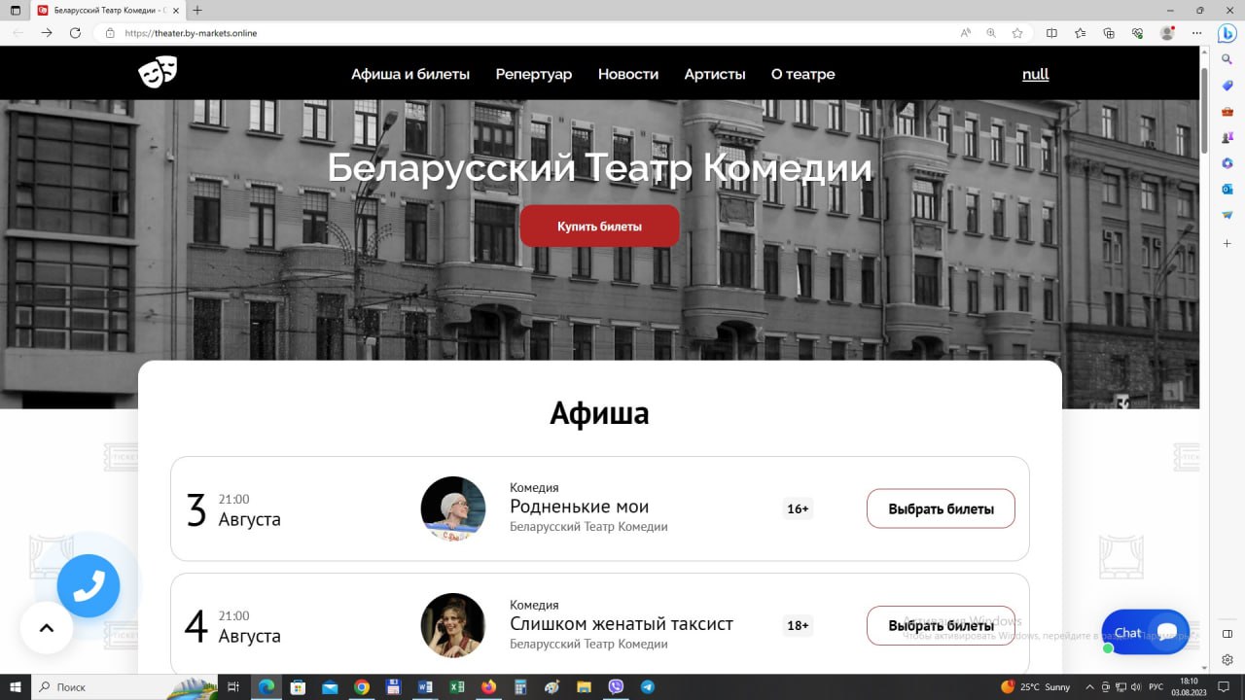Open Edge sidebar Shopping tag icon
Viewport: 1245px width, 700px height.
(x=1227, y=86)
